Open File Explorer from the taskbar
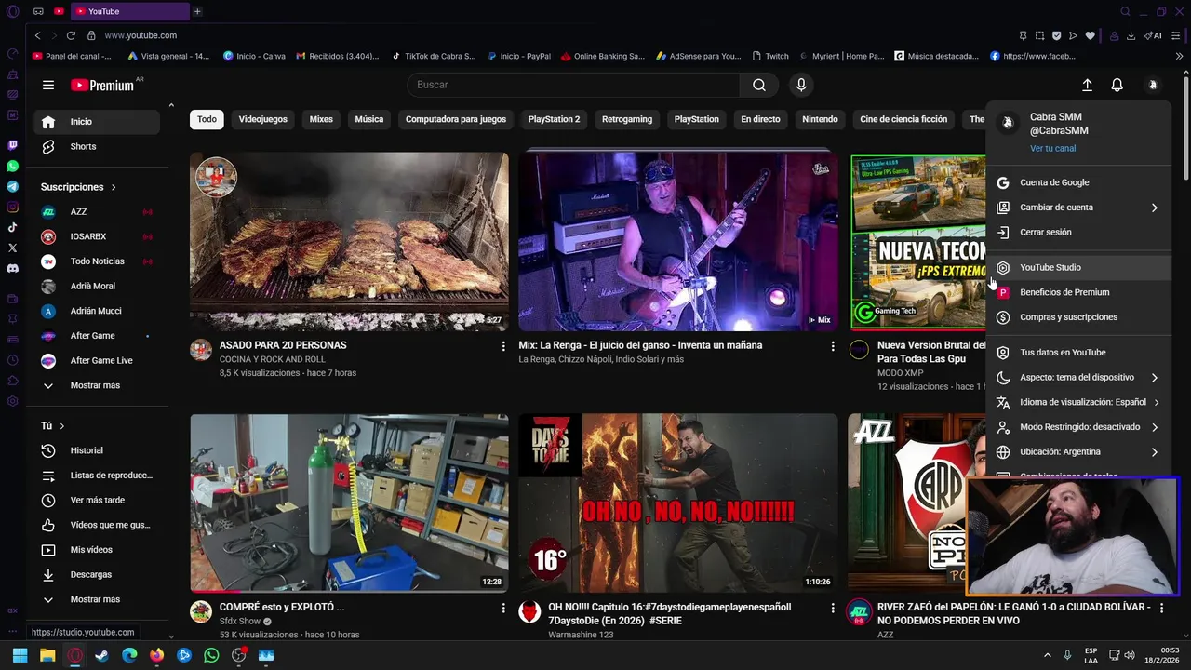1191x670 pixels. (x=47, y=655)
